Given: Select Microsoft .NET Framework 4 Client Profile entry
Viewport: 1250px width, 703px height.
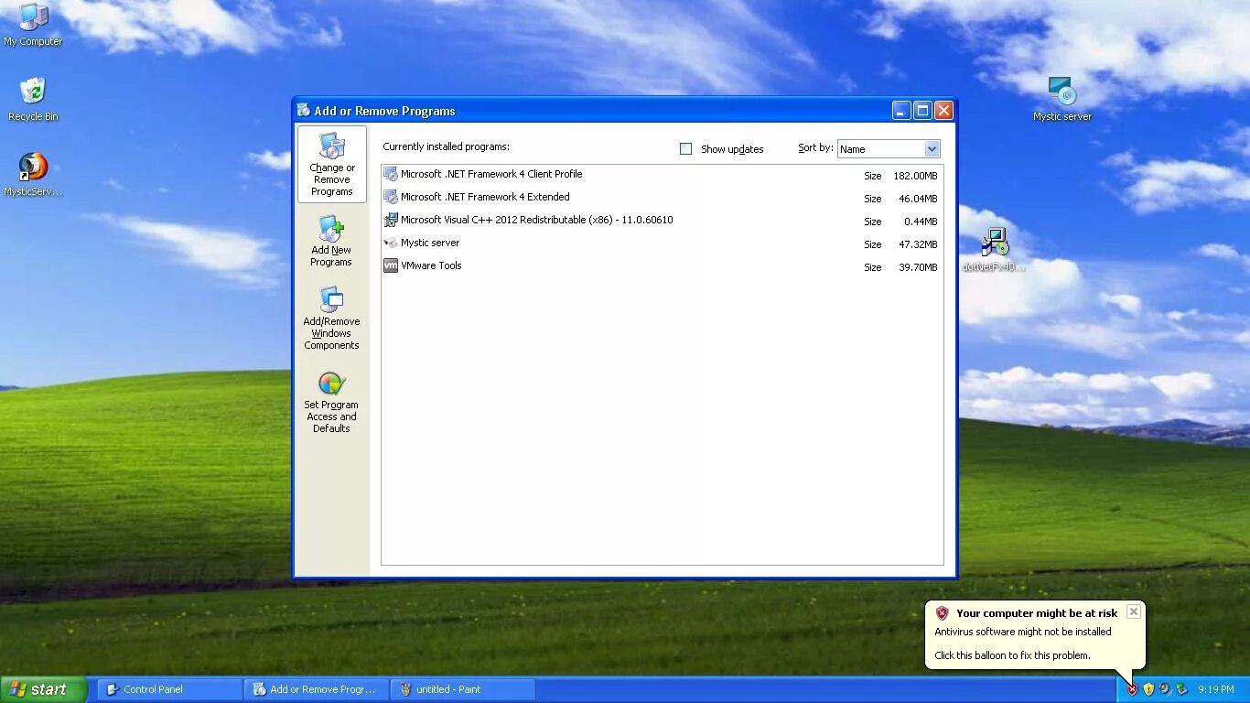Looking at the screenshot, I should (x=662, y=175).
